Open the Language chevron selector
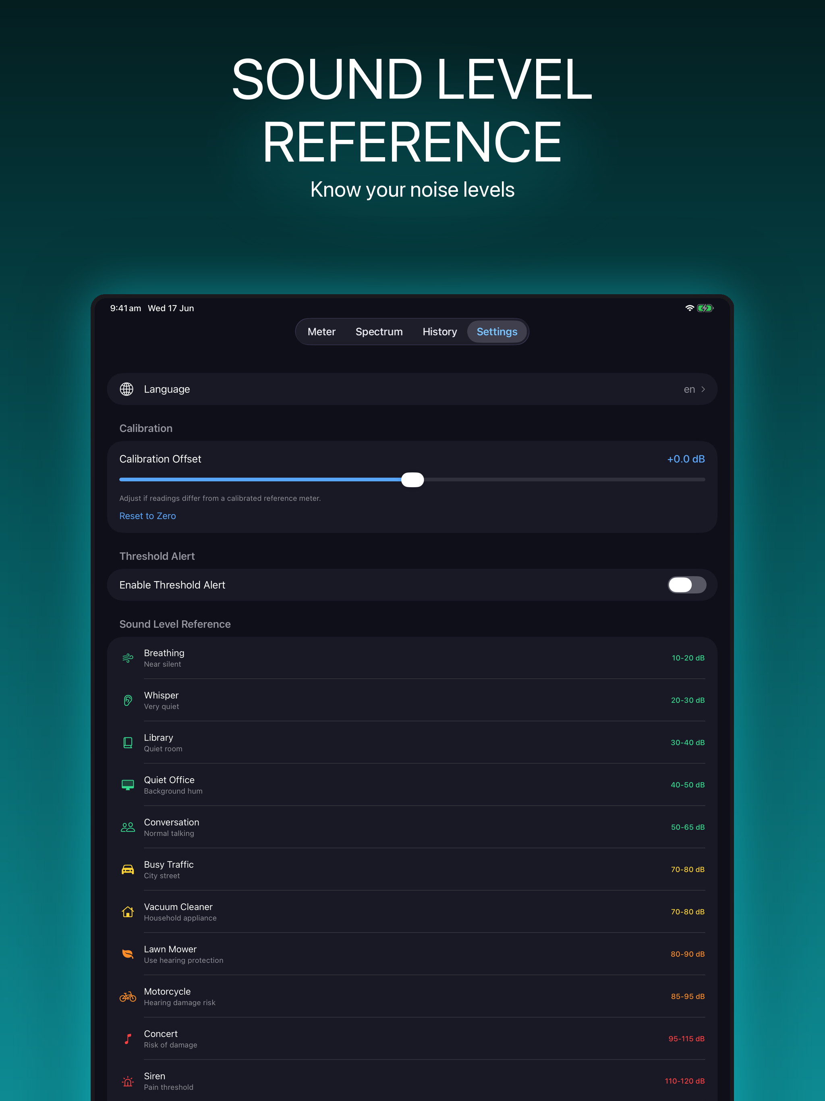 tap(703, 389)
